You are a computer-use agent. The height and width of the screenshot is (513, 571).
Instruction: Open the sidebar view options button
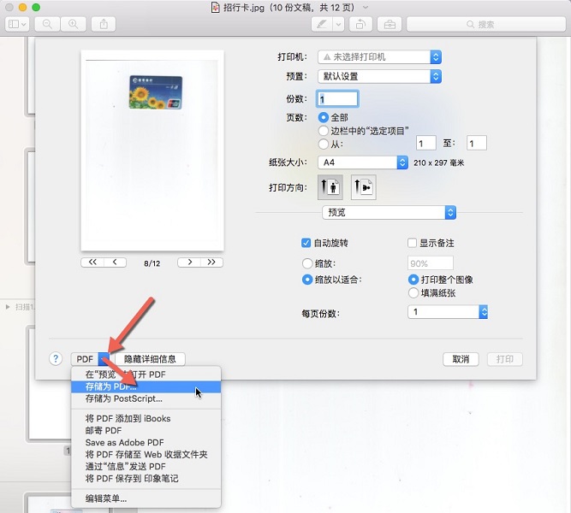click(x=17, y=25)
